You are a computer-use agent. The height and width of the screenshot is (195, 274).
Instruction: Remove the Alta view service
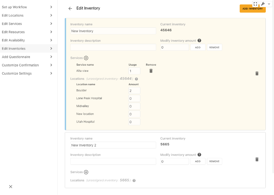click(x=151, y=71)
